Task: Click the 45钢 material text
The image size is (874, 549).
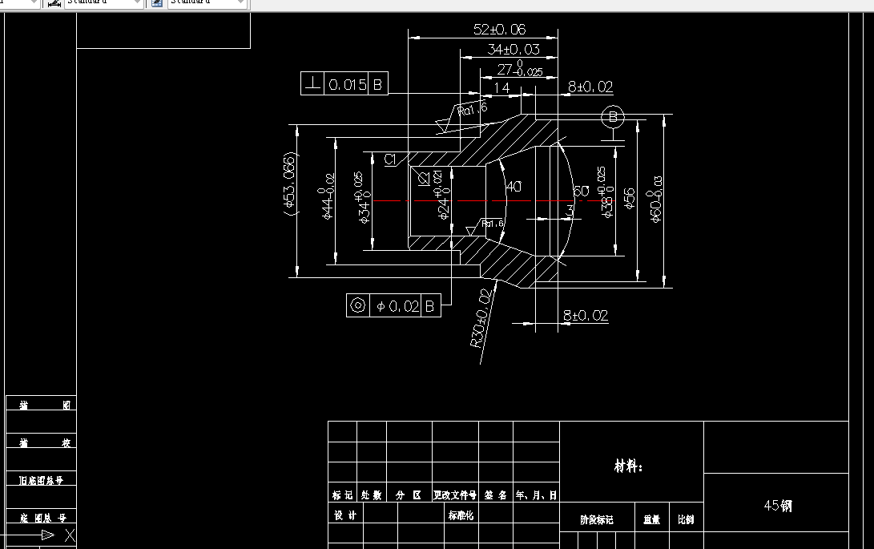Action: pos(779,506)
